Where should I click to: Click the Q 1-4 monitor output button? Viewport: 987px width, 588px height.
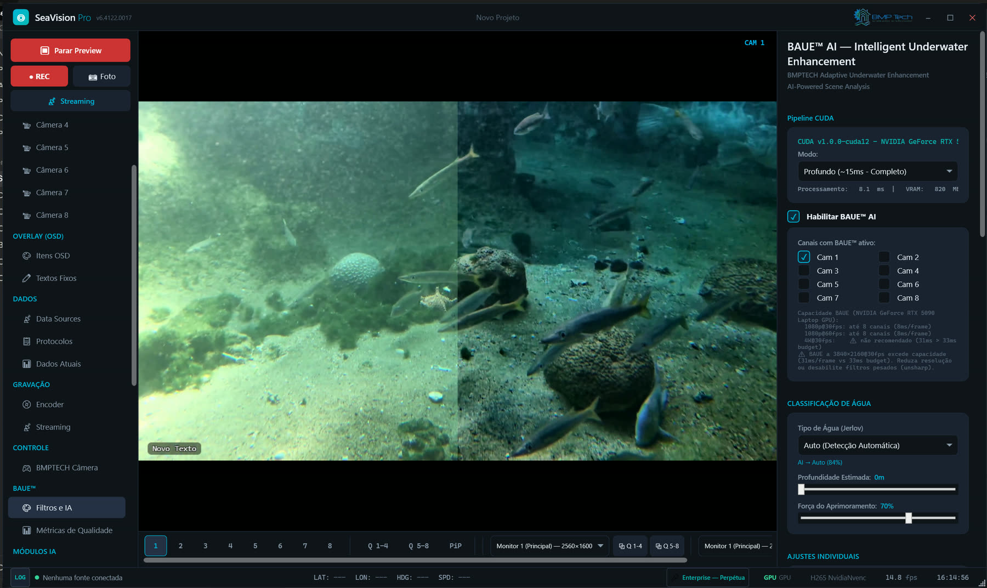[x=630, y=546]
